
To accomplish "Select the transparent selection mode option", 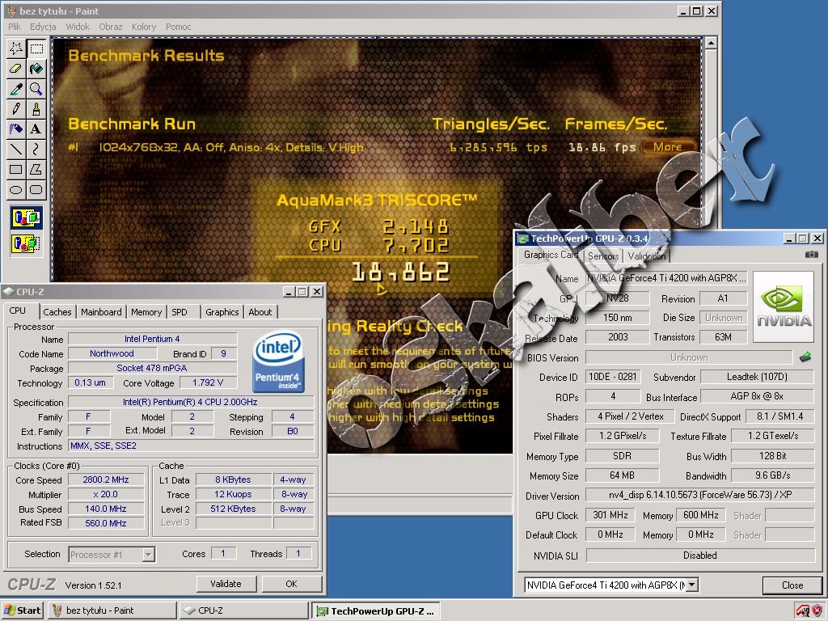I will [27, 243].
